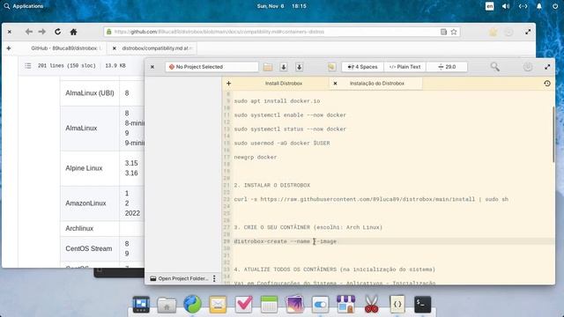Click the AlmaLinux (UBI) table cell

tap(90, 93)
